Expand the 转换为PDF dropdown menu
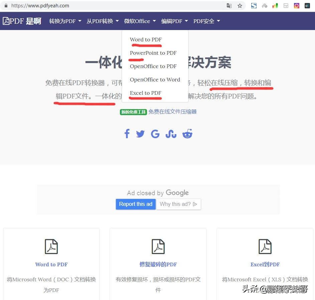Screen dimensions: 315x300 pos(65,21)
